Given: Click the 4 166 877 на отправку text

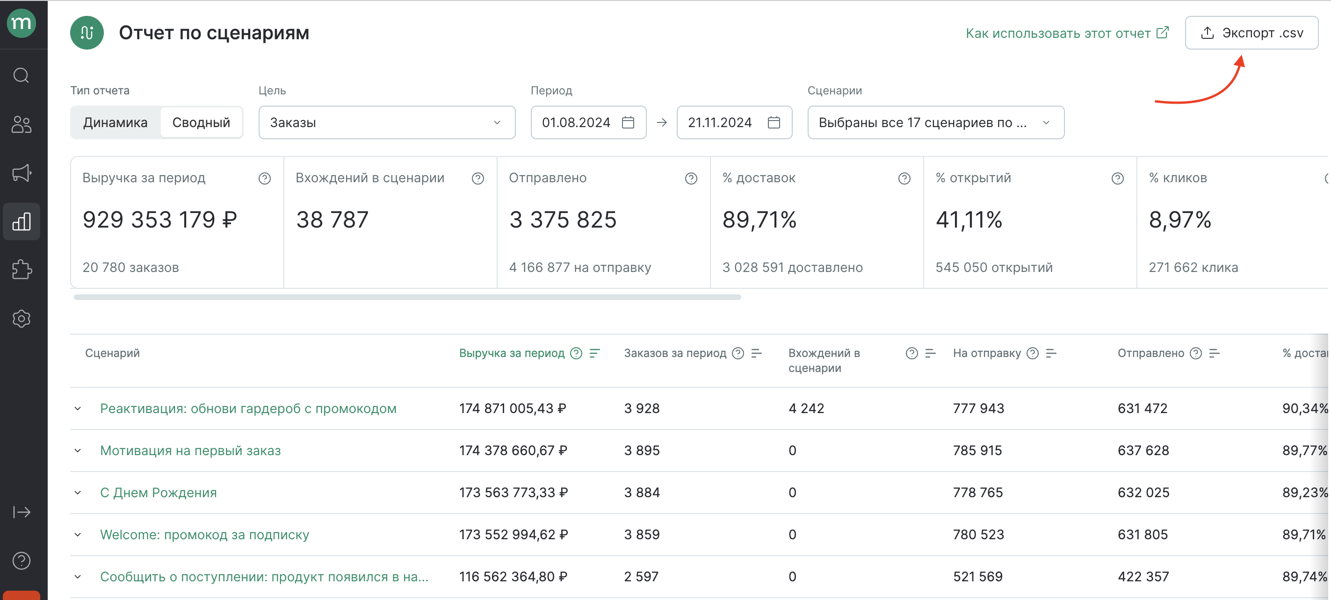Looking at the screenshot, I should [x=580, y=267].
